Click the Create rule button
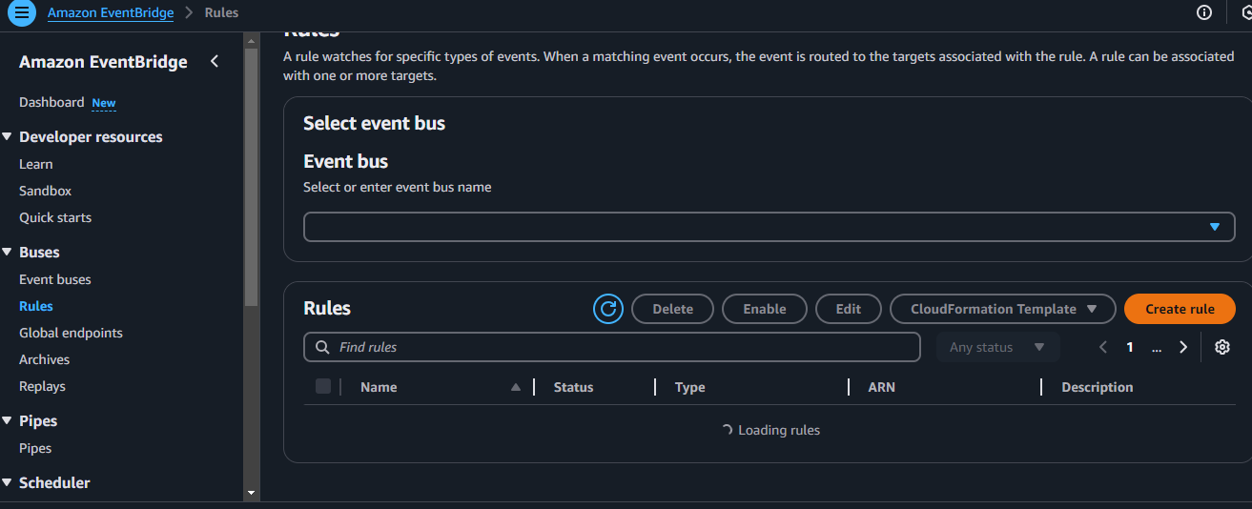The width and height of the screenshot is (1252, 509). coord(1180,309)
